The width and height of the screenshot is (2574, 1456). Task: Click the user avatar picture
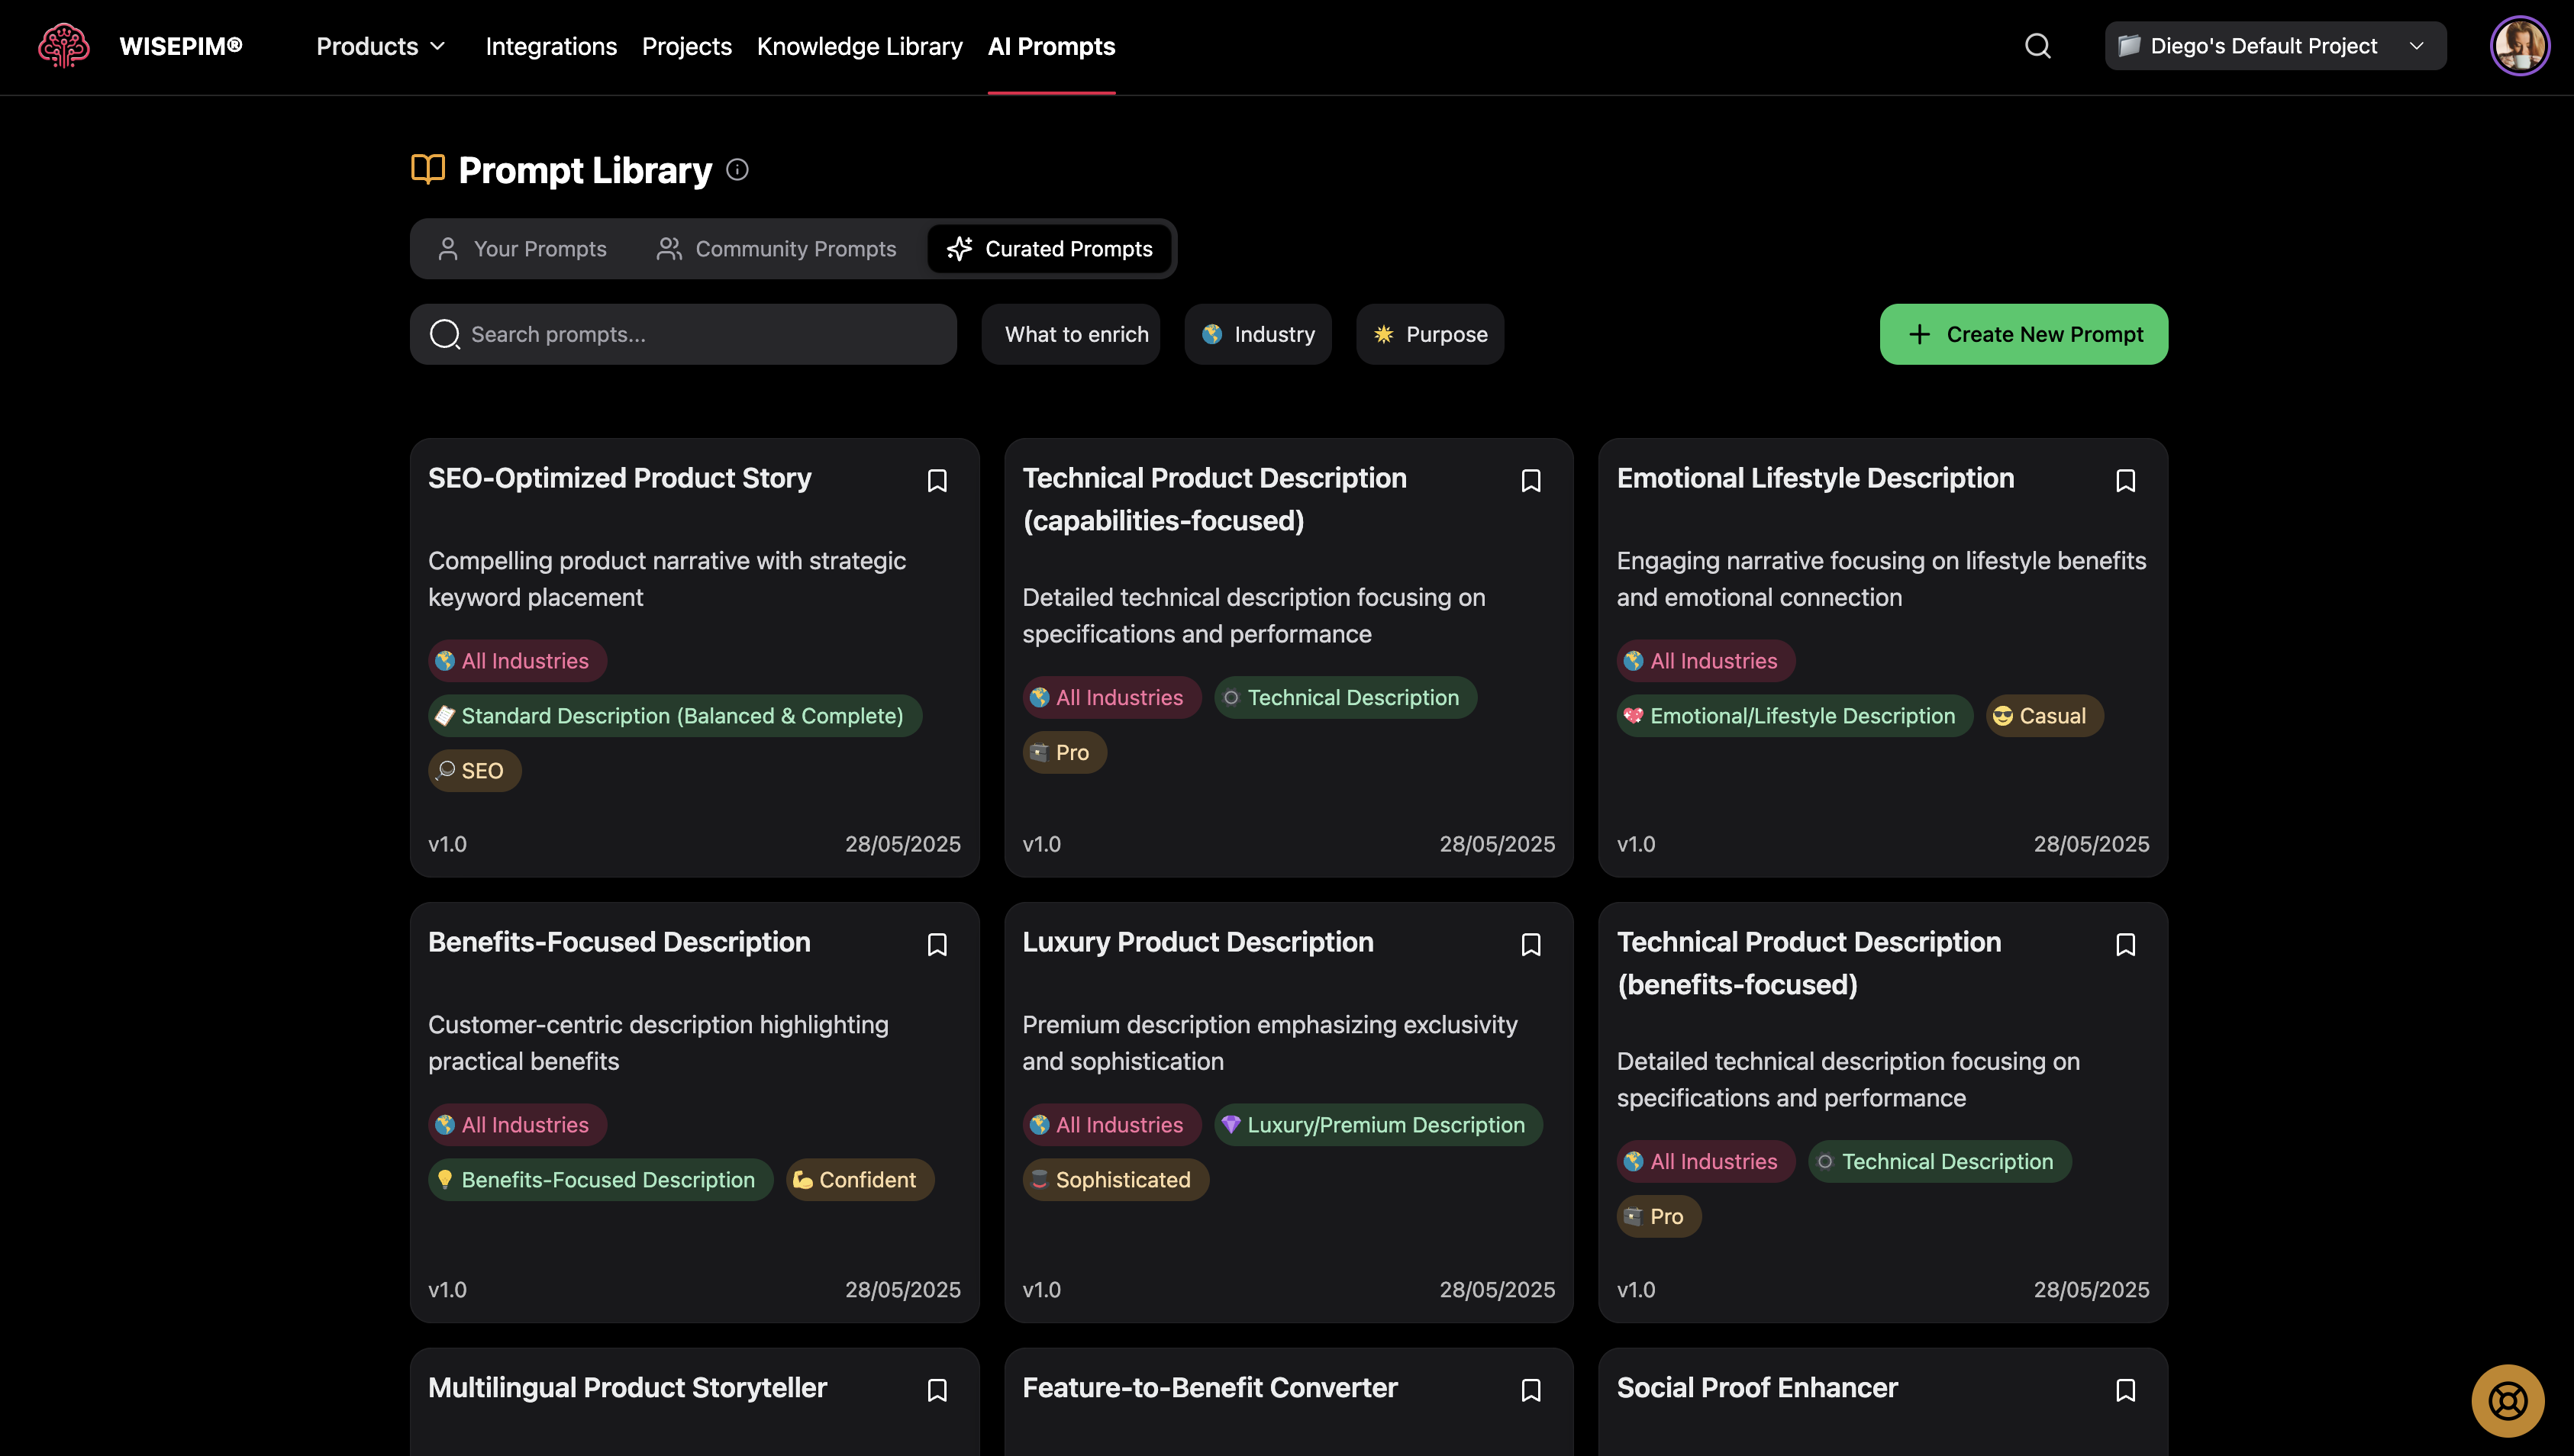tap(2519, 46)
